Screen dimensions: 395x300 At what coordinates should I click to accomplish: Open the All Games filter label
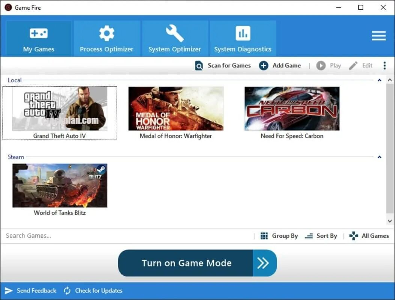pos(375,236)
